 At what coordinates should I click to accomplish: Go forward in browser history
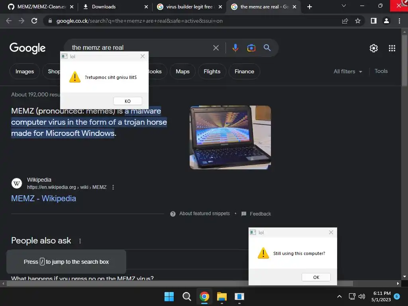pyautogui.click(x=22, y=21)
